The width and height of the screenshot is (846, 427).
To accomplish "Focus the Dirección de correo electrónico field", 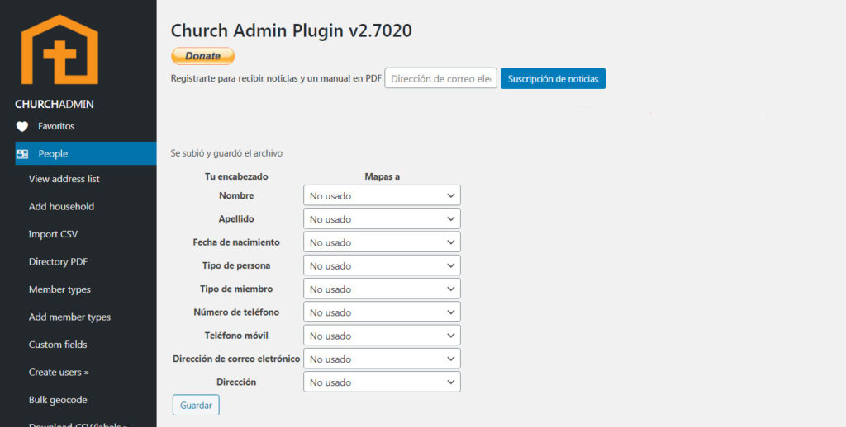I will 440,79.
